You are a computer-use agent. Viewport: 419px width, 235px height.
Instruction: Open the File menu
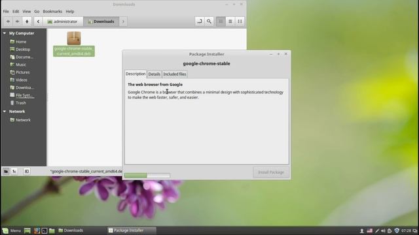(6, 12)
